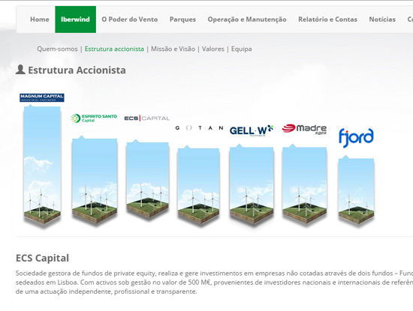Select the Madre wind farm column
Viewport: 413px width, 311px height.
pyautogui.click(x=304, y=184)
